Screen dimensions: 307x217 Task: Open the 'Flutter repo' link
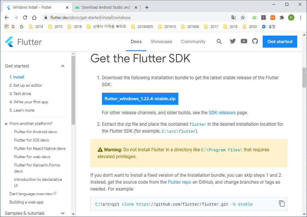(x=179, y=182)
